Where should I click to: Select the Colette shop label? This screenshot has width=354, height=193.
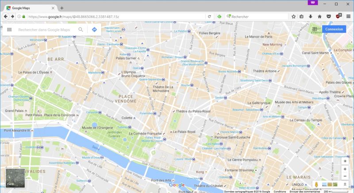(x=127, y=118)
